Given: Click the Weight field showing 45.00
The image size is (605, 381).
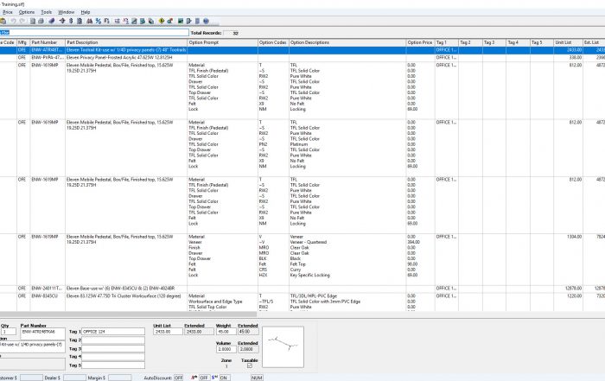Looking at the screenshot, I should (x=226, y=332).
